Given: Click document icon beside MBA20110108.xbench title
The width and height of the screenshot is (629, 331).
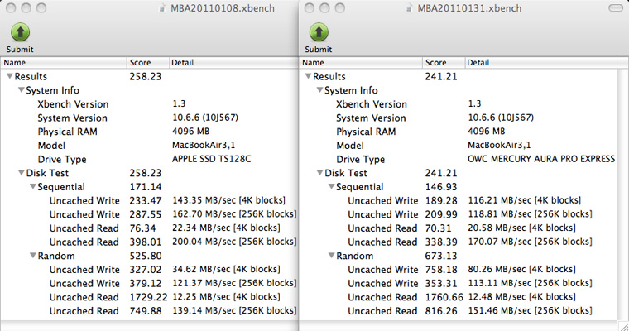Looking at the screenshot, I should (x=162, y=8).
